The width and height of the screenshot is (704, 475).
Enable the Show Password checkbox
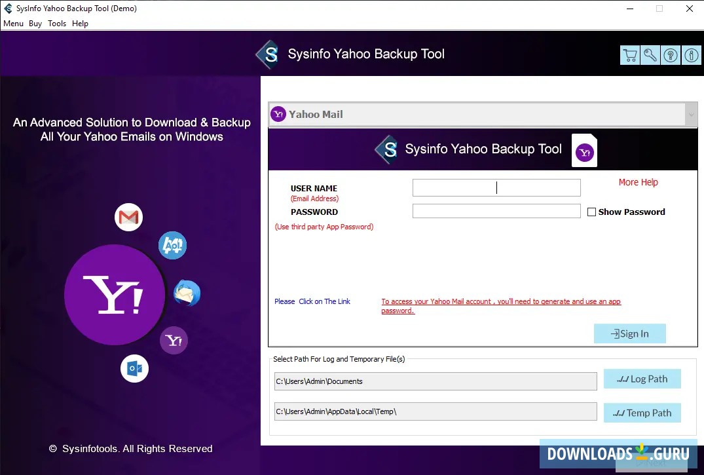(592, 212)
